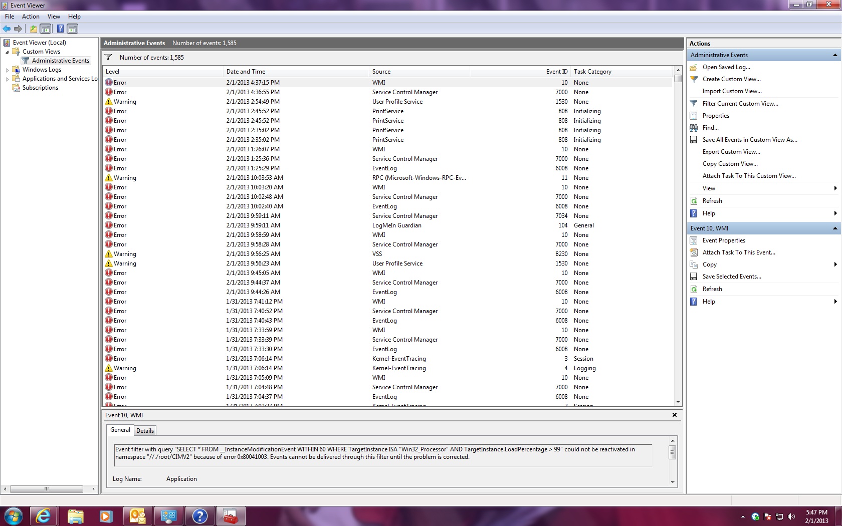Switch to the Details tab
Screen dimensions: 842x526
(x=145, y=431)
